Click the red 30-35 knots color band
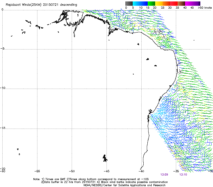 pos(174,3)
